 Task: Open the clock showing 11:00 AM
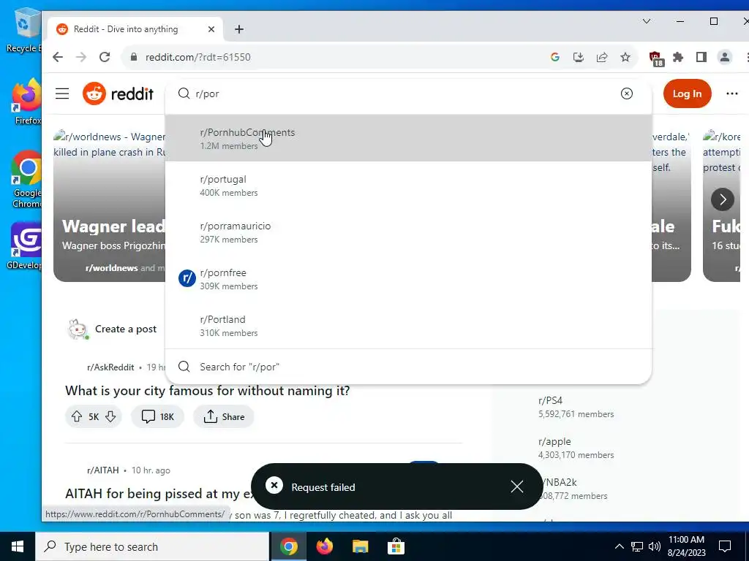686,546
